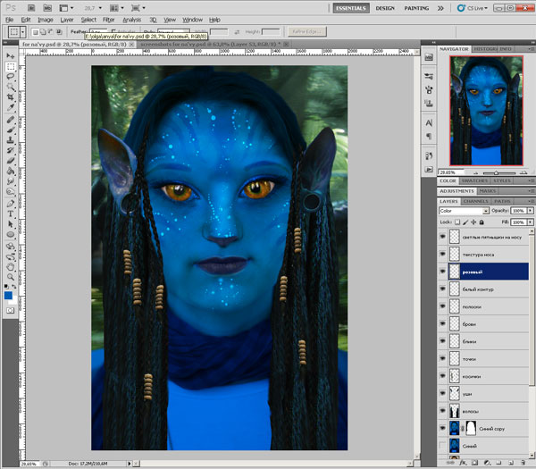Screen dimensions: 536x469
Task: Select the Rectangular Marquee tool
Action: pos(10,66)
